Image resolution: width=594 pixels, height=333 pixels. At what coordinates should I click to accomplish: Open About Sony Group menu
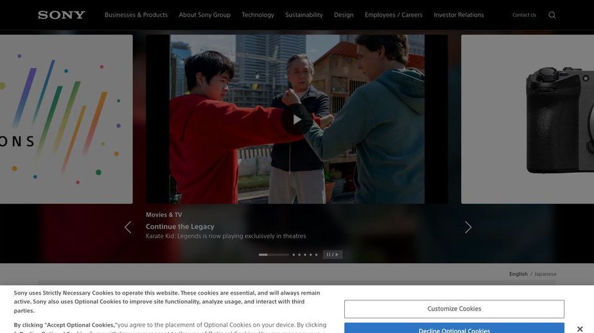tap(205, 15)
